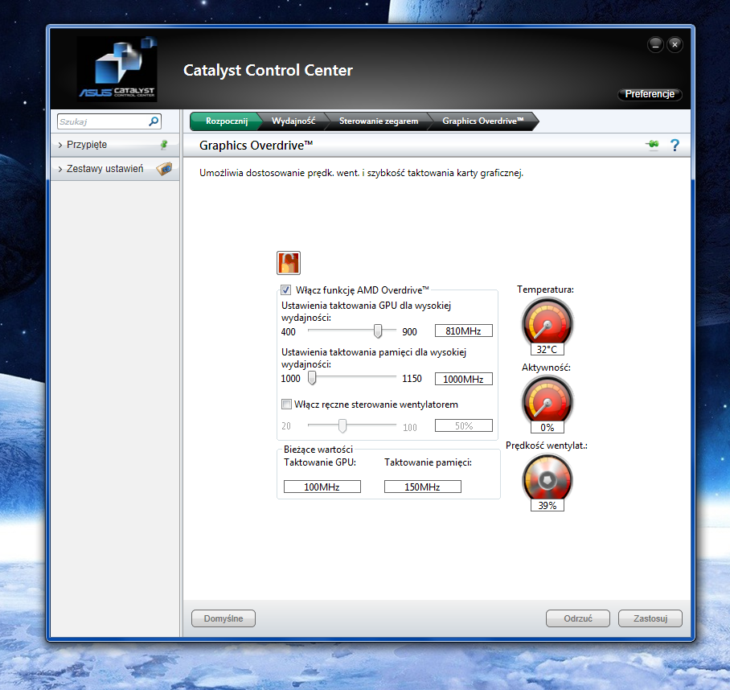Open help with the question mark icon
This screenshot has height=690, width=730.
pos(675,146)
